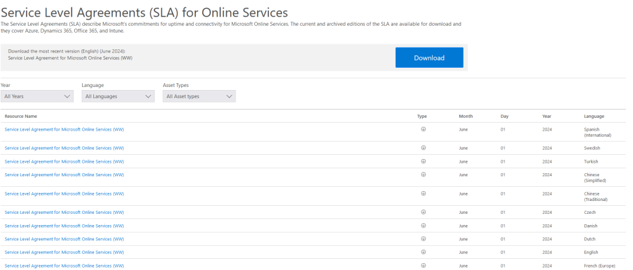
Task: Click the Language column header in table
Action: [594, 117]
